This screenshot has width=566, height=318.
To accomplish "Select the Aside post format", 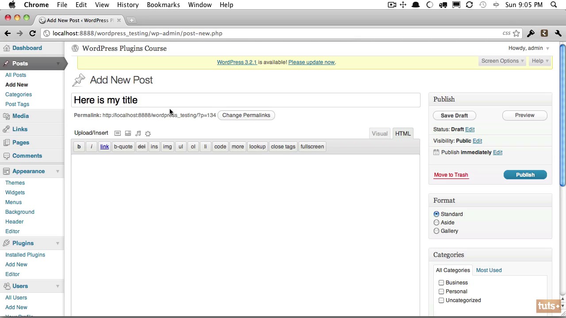I will pos(436,223).
